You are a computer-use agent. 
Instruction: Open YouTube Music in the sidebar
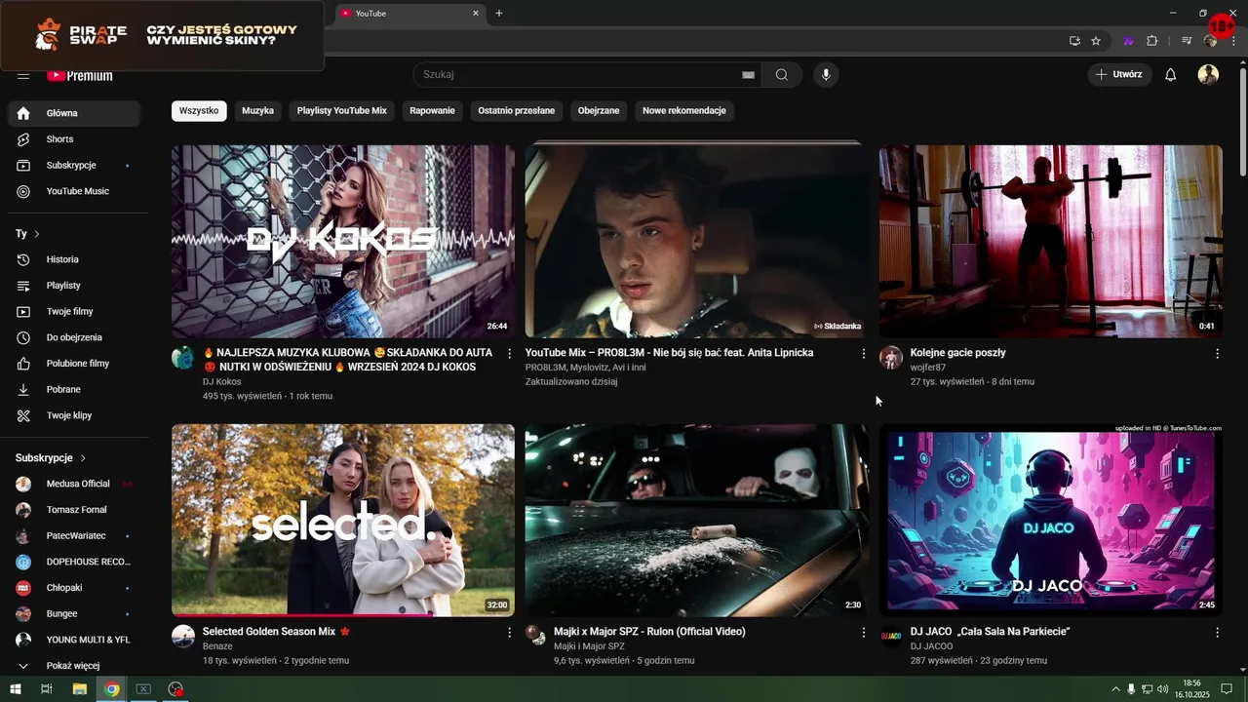pyautogui.click(x=74, y=191)
